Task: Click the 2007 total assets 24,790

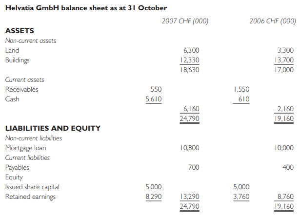Action: [189, 118]
